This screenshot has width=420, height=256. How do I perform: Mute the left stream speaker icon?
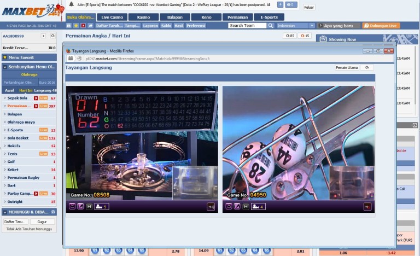pos(210,206)
